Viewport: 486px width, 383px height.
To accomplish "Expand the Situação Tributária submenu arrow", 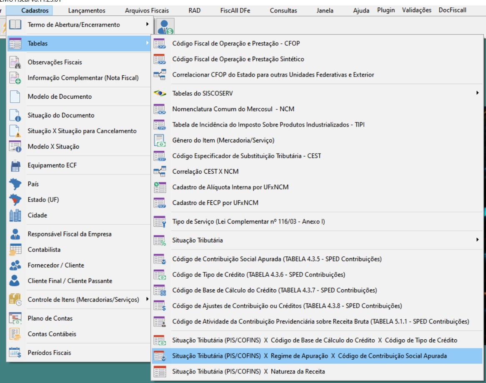I will pyautogui.click(x=478, y=240).
